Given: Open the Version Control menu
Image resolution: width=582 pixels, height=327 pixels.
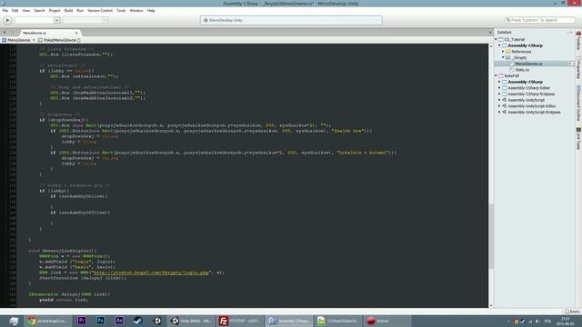Looking at the screenshot, I should (100, 10).
